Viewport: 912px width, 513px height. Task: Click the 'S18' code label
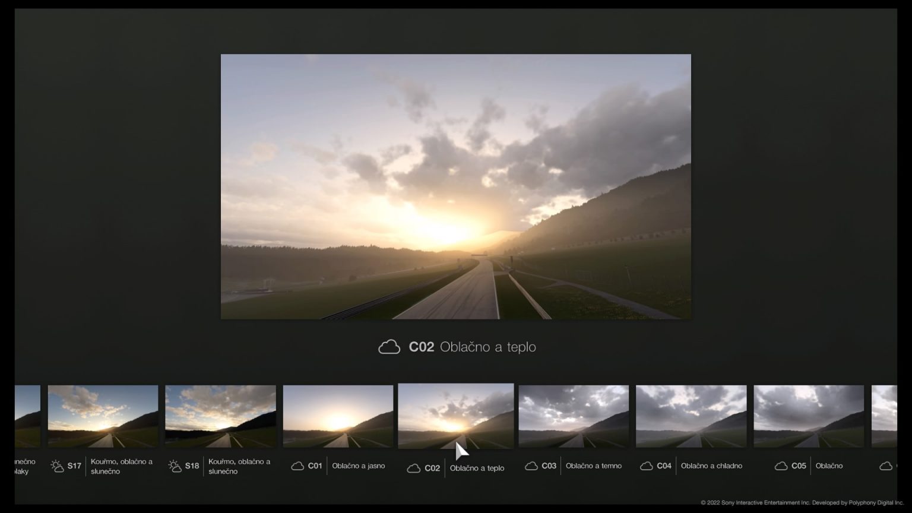pos(192,466)
